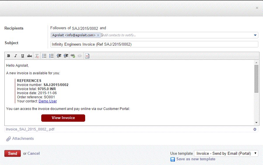Click the paperclip Attachments icon
Image resolution: width=263 pixels, height=165 pixels.
tap(8, 139)
